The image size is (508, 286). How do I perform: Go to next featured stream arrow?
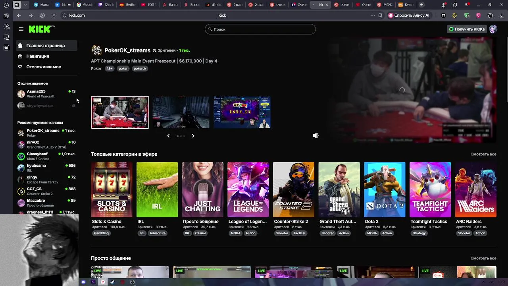point(193,136)
